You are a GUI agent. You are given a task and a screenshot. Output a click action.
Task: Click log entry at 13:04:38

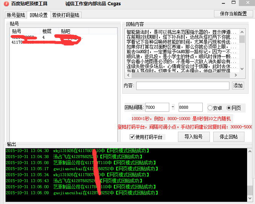coord(74,157)
